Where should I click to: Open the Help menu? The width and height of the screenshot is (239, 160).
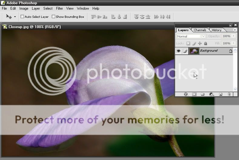point(96,8)
